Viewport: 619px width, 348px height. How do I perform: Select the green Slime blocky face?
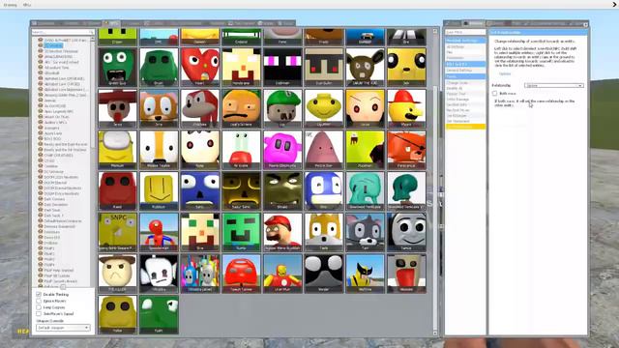[x=241, y=232]
